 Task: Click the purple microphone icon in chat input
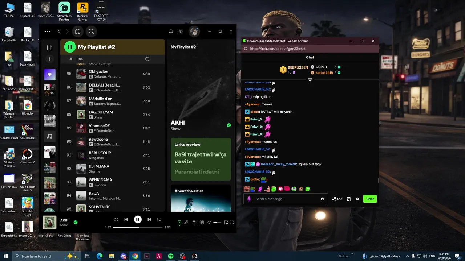tap(249, 199)
